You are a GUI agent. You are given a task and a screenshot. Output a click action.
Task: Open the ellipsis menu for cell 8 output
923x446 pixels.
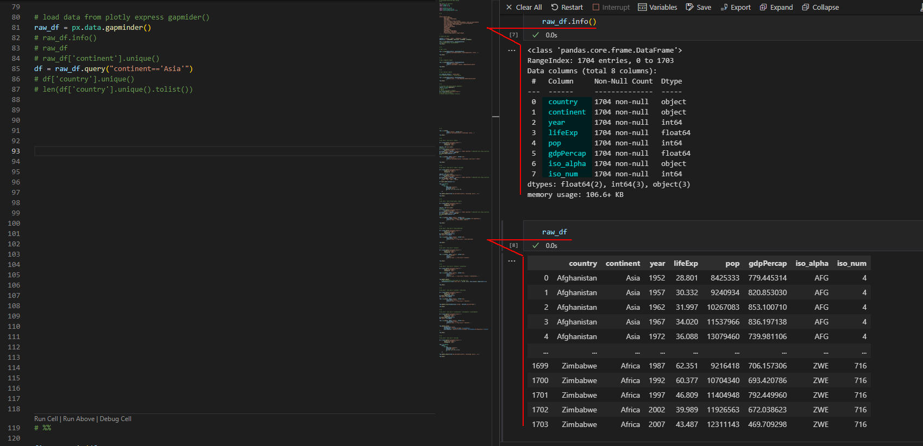coord(511,260)
